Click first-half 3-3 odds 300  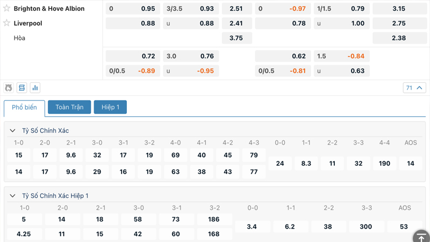pyautogui.click(x=365, y=226)
